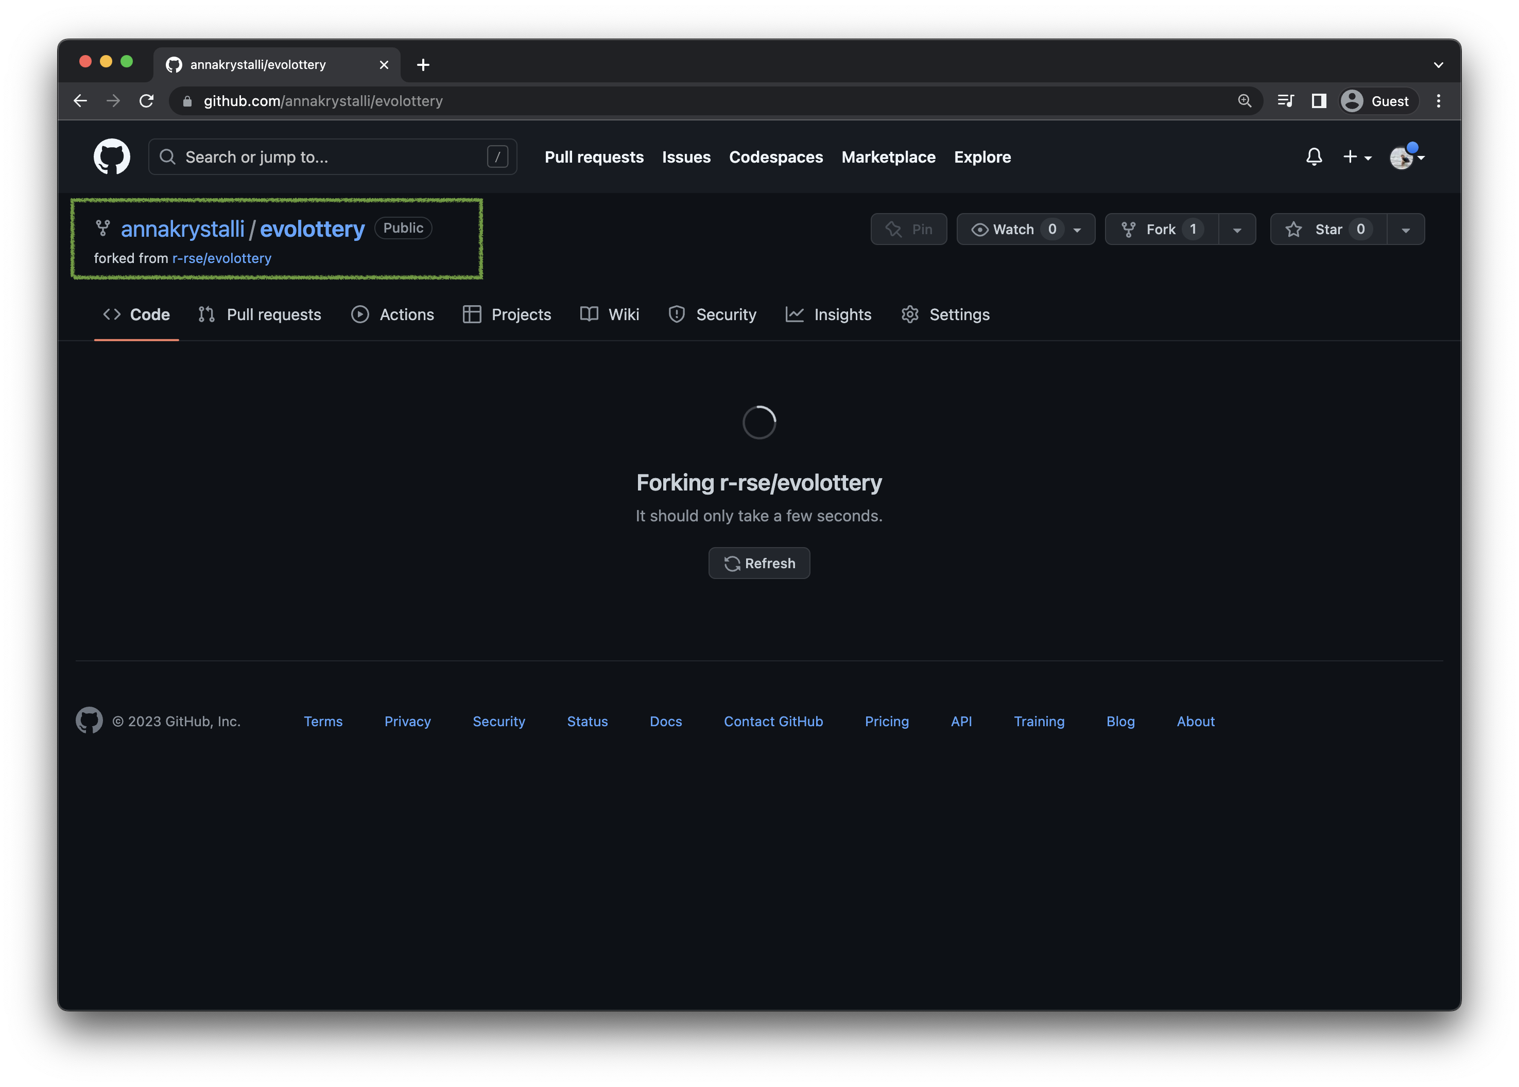Open Explore in top navigation
This screenshot has height=1087, width=1519.
click(x=982, y=156)
